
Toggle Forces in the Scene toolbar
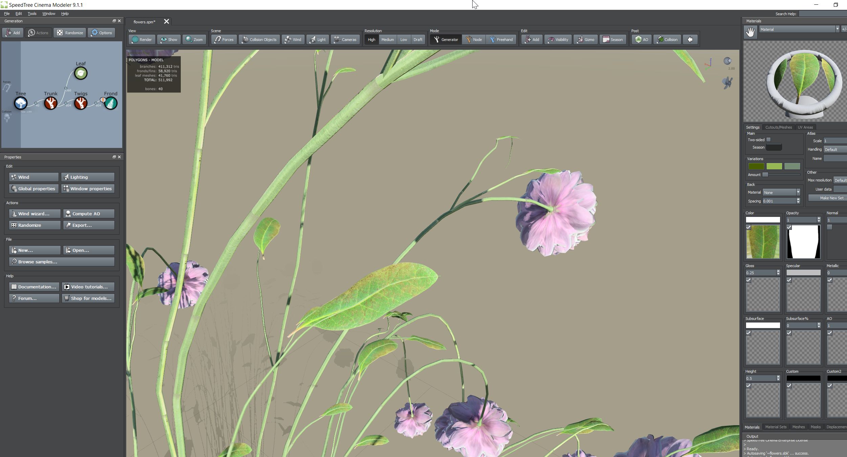point(224,40)
